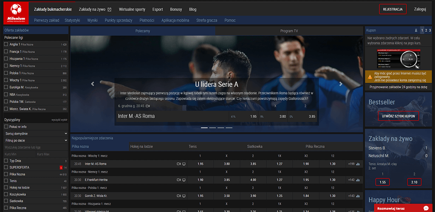The width and height of the screenshot is (435, 212).
Task: Click the trophy icon in Kupon header
Action: 415,31
